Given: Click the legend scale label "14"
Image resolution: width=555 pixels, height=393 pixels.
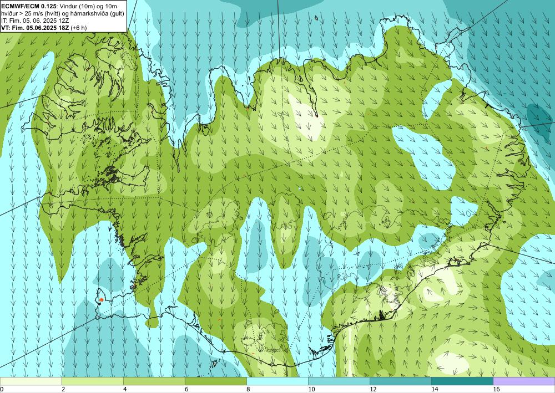Looking at the screenshot, I should 434,389.
